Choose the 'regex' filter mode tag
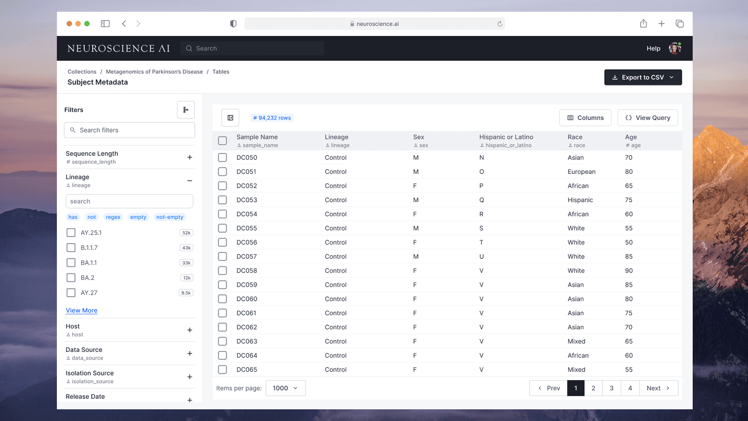748x421 pixels. click(113, 217)
